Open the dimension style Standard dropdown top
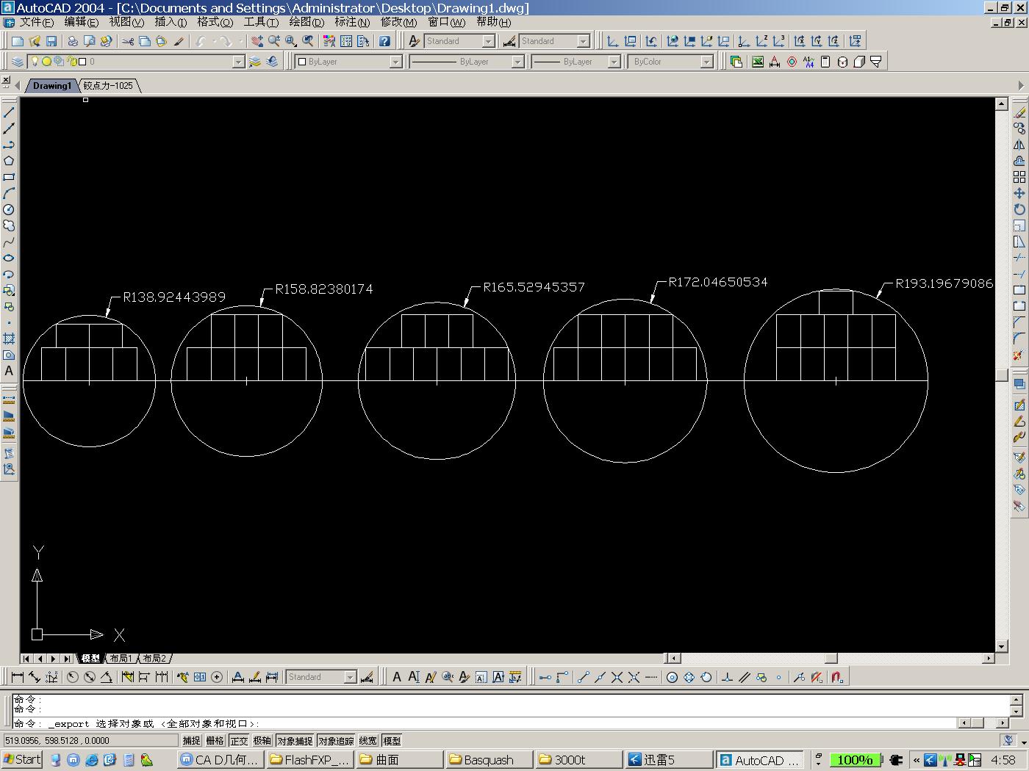Screen dimensions: 1029x771 coord(583,41)
